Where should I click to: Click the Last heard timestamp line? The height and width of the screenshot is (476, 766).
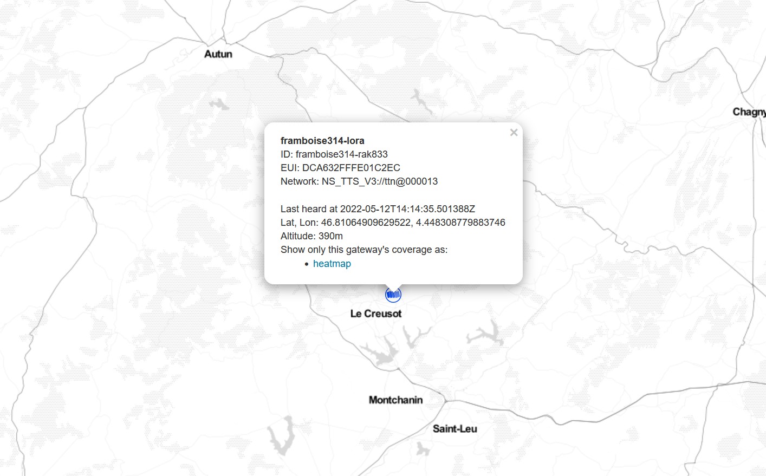(x=378, y=209)
